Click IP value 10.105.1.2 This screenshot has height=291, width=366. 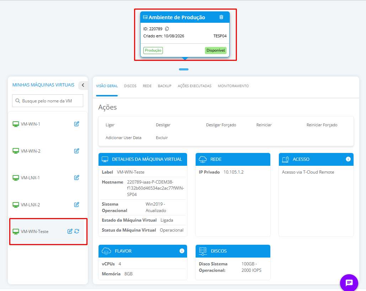(233, 172)
